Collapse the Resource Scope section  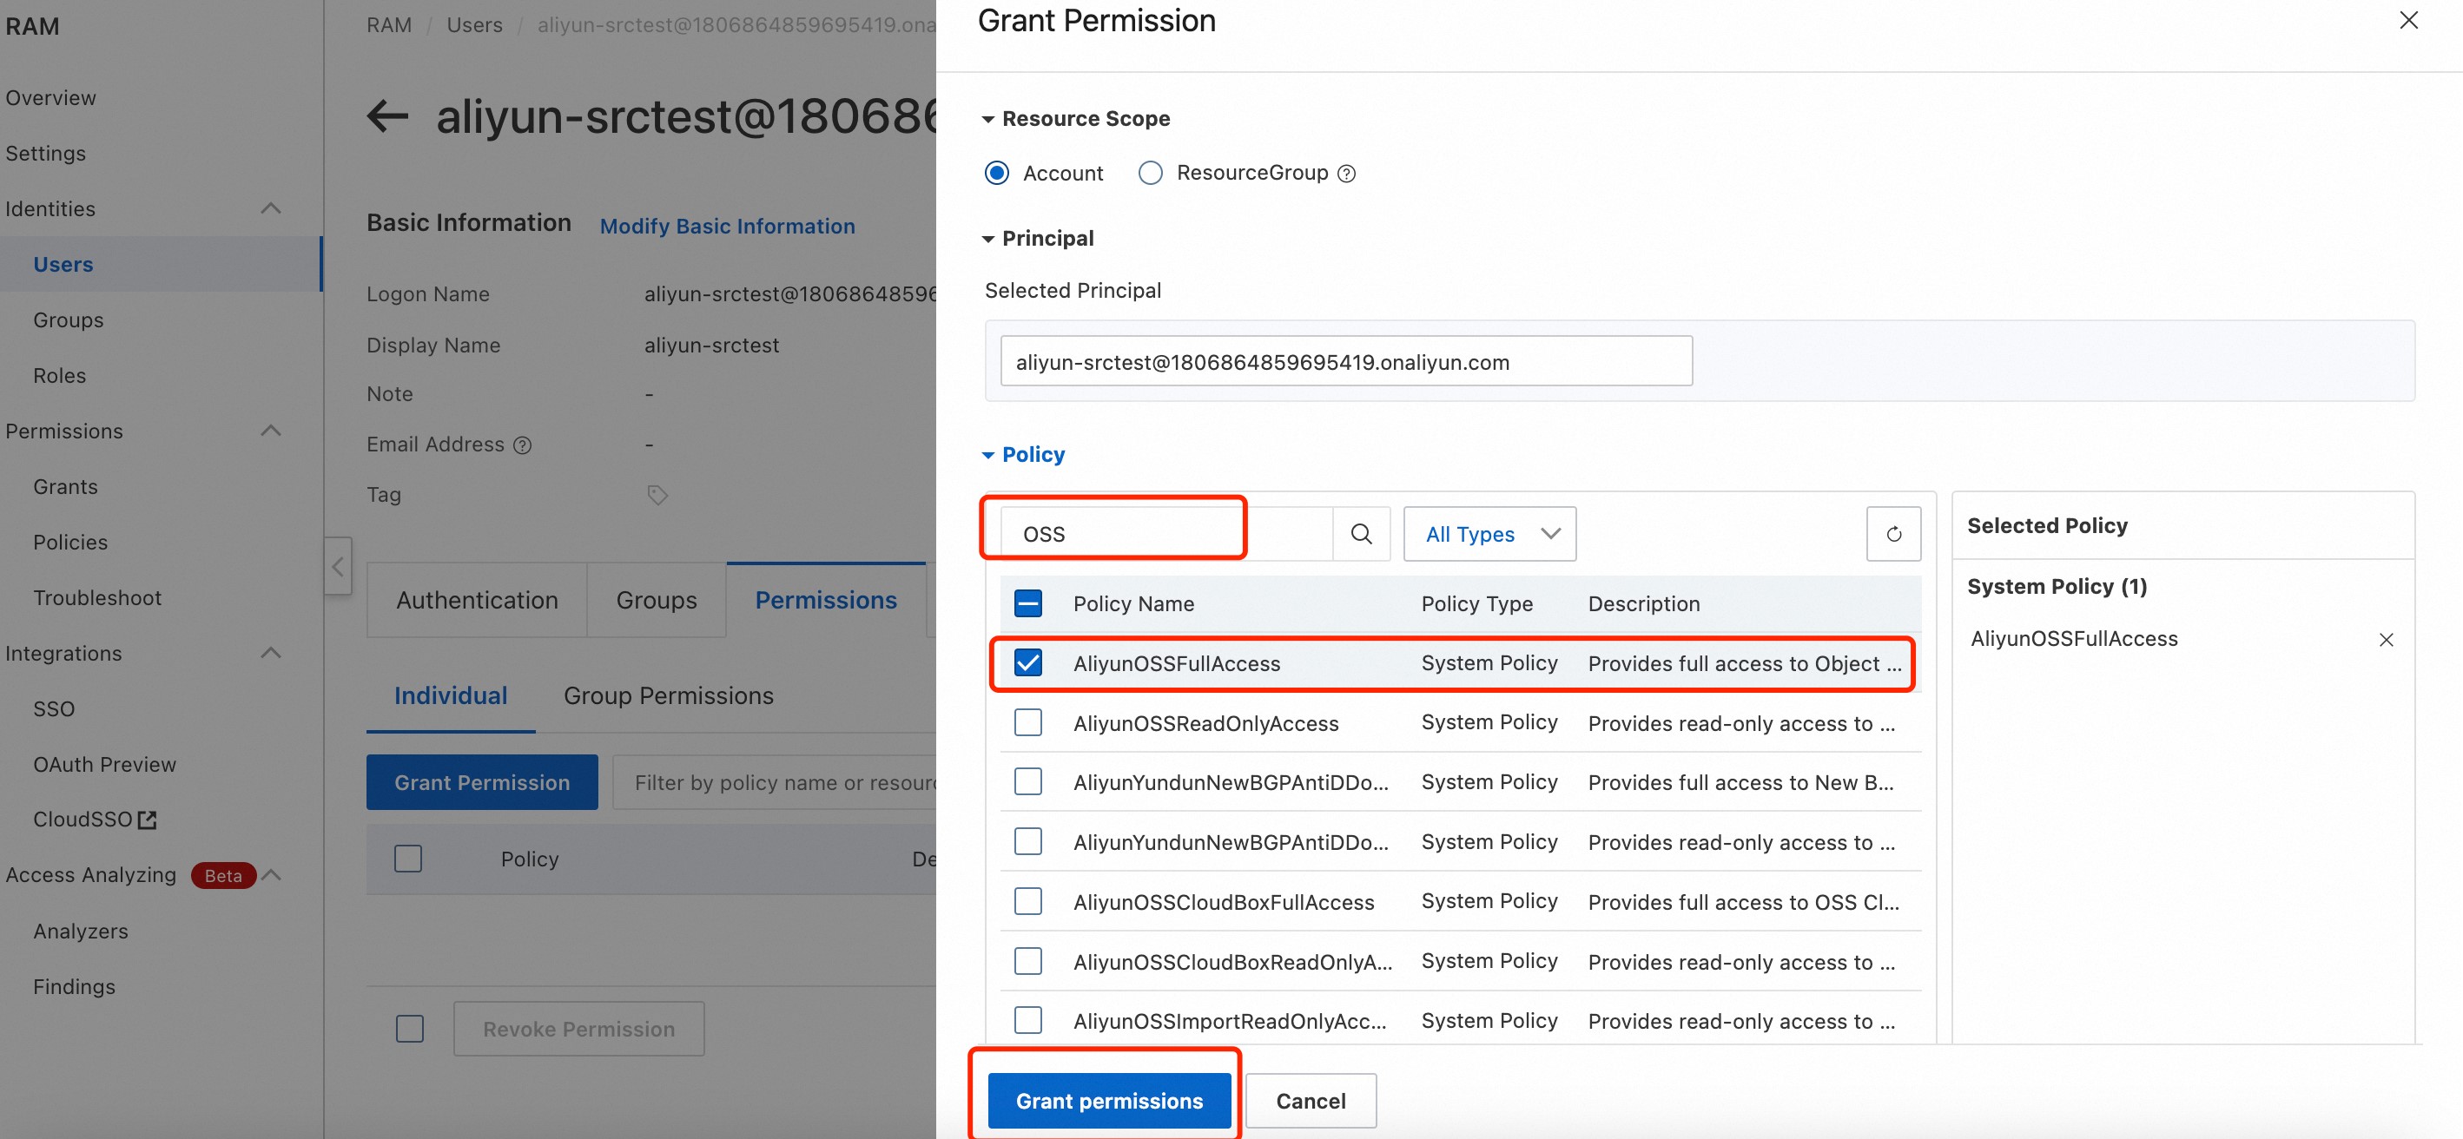(988, 120)
